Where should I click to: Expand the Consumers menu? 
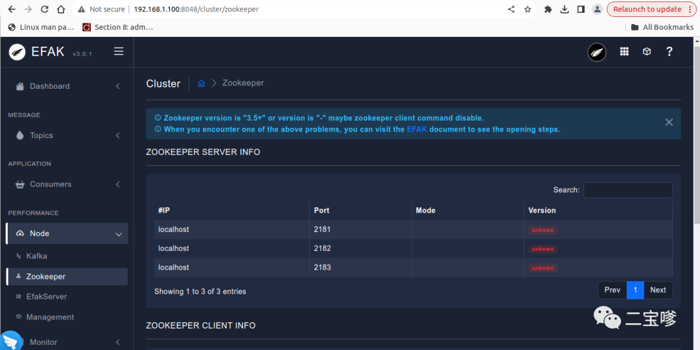67,184
